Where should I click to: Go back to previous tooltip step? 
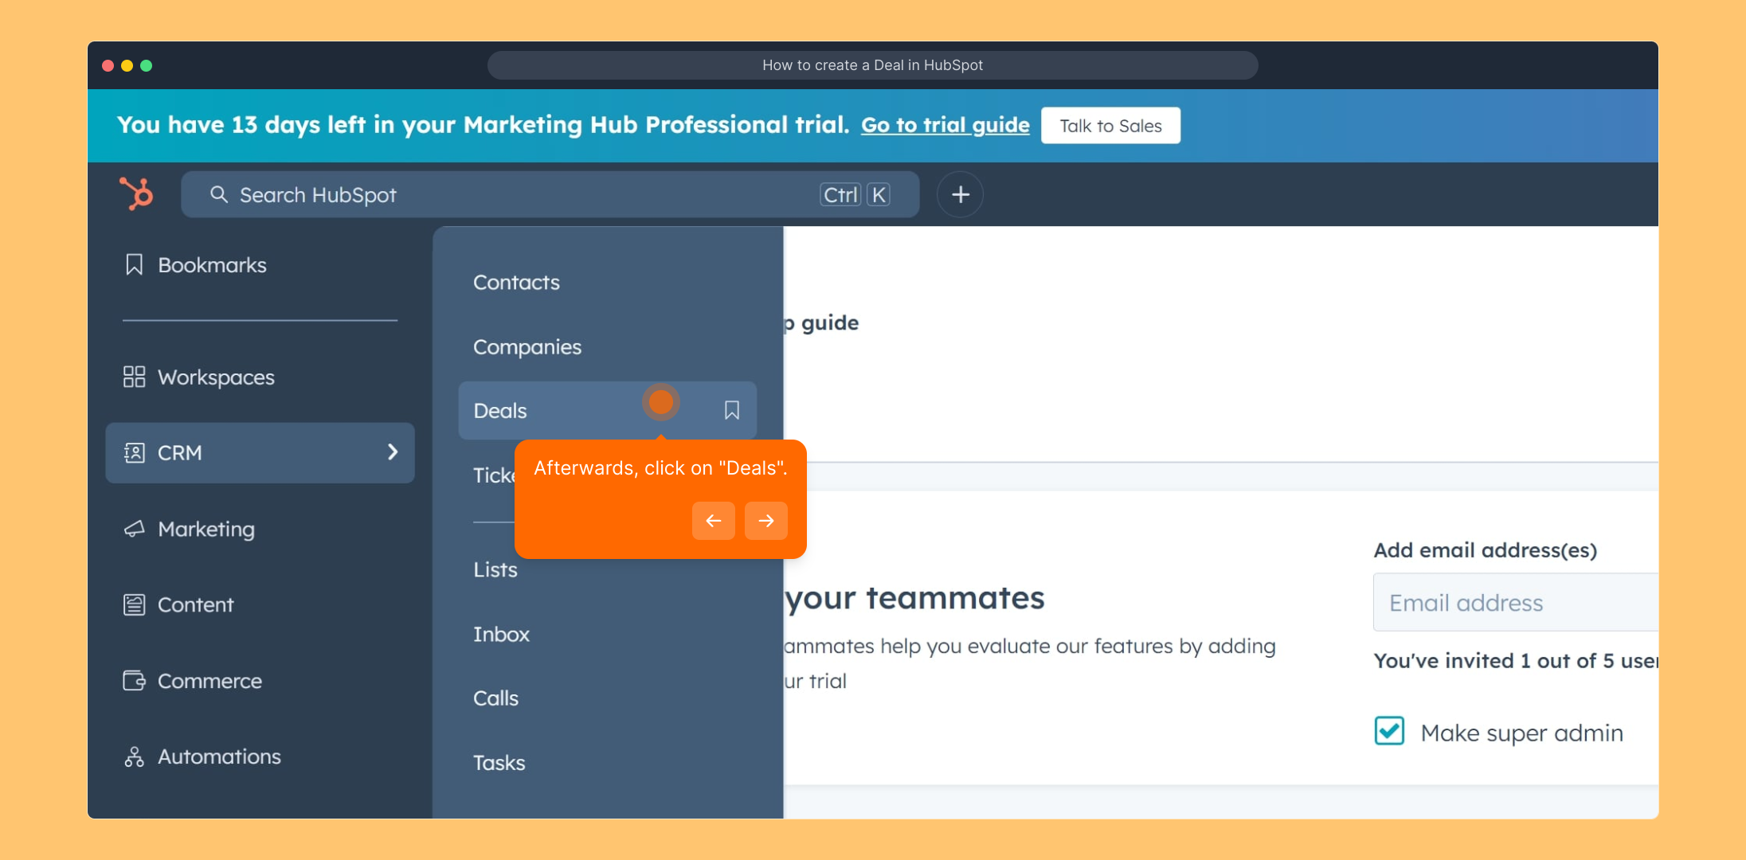pyautogui.click(x=713, y=521)
